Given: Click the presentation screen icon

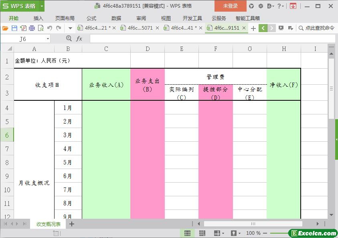Looking at the screenshot, I should point(281,28).
